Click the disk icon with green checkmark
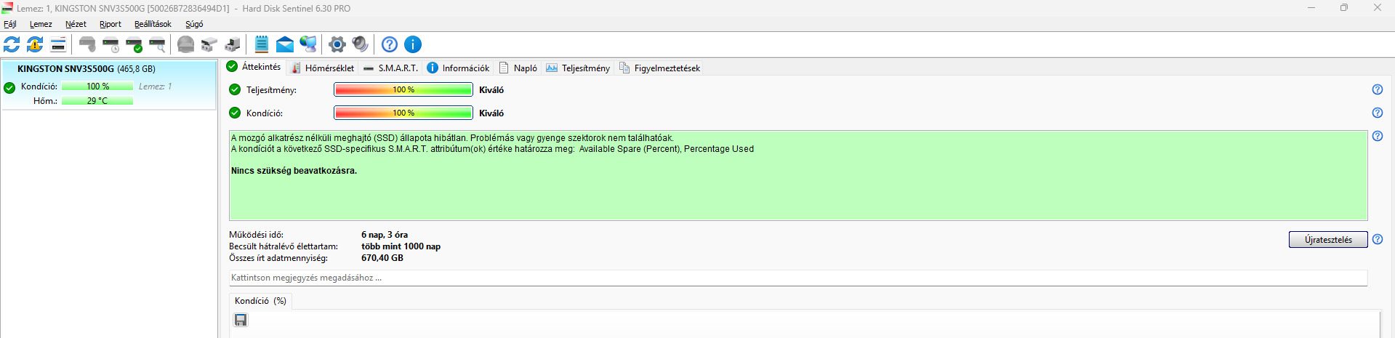Screen dimensions: 1395x338 [x=134, y=44]
